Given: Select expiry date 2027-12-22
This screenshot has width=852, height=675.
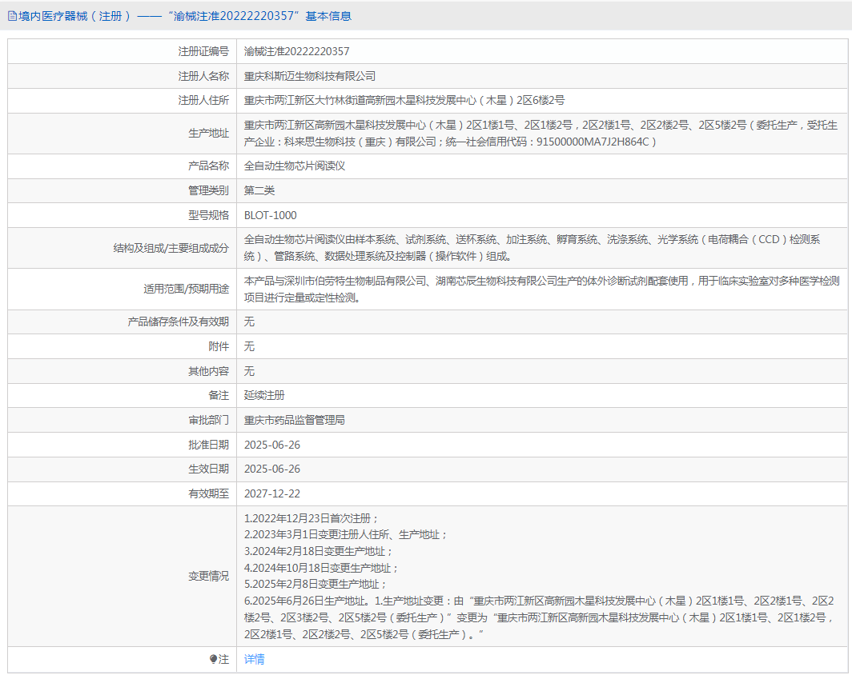Looking at the screenshot, I should coord(272,493).
